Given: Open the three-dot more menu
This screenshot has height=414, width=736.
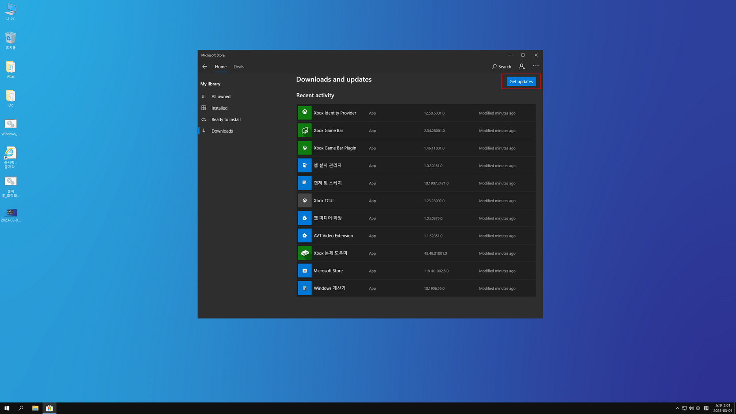Looking at the screenshot, I should [536, 66].
